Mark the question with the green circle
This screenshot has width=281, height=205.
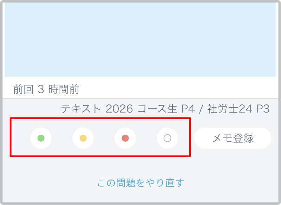coord(41,138)
